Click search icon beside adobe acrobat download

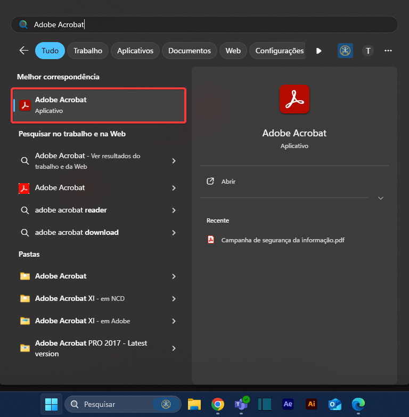coord(25,233)
